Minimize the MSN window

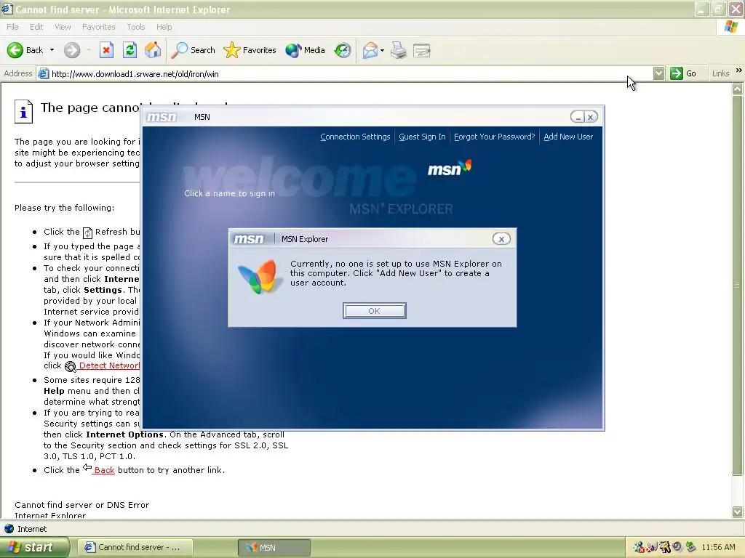(578, 117)
